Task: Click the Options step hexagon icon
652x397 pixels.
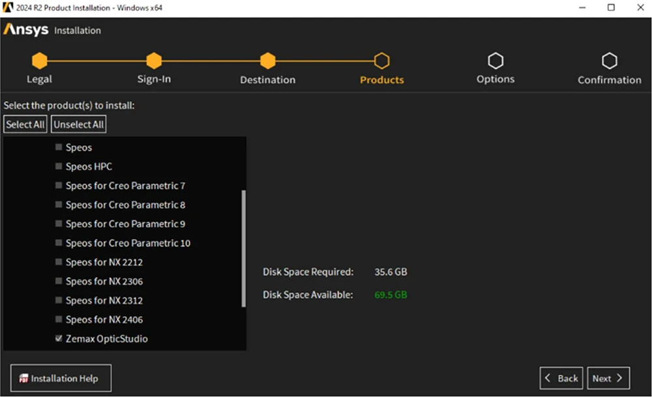Action: click(x=496, y=61)
